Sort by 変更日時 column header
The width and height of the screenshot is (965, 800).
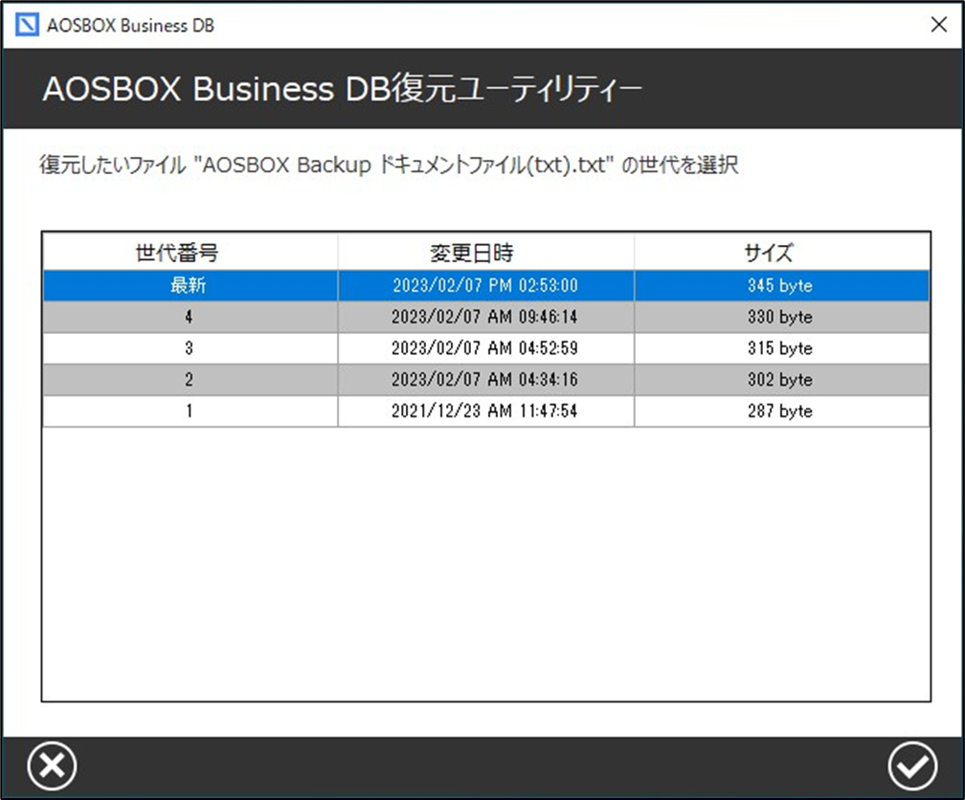click(485, 253)
